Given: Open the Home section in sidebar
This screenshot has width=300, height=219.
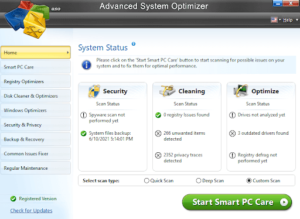Looking at the screenshot, I should tap(36, 53).
